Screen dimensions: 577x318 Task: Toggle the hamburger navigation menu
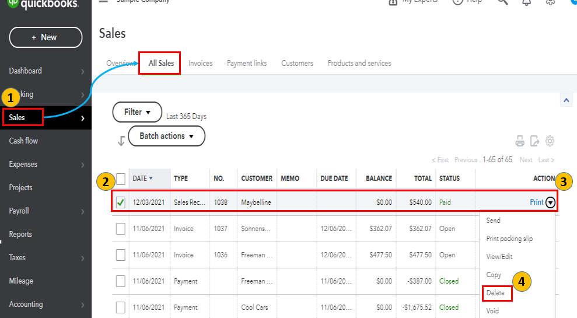click(x=103, y=2)
